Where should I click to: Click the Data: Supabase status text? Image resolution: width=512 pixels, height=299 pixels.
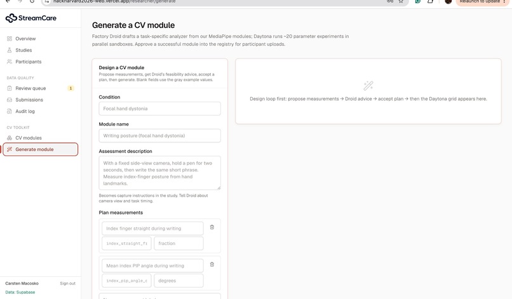tap(20, 292)
